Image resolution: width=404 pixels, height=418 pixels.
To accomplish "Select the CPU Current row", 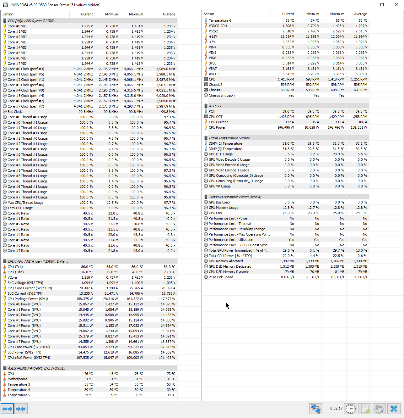I will 286,122.
